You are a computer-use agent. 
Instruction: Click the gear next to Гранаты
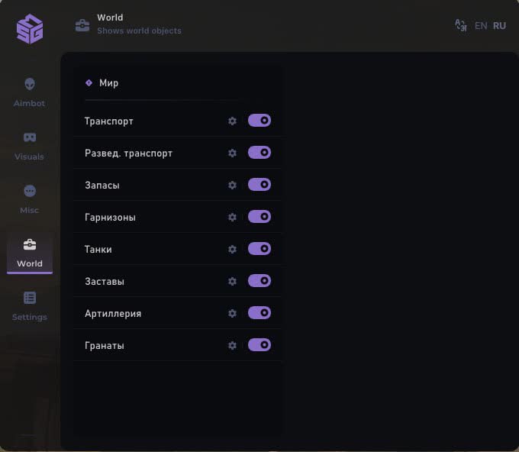[232, 345]
